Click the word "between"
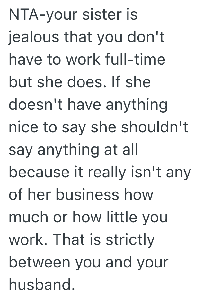 coord(39,263)
